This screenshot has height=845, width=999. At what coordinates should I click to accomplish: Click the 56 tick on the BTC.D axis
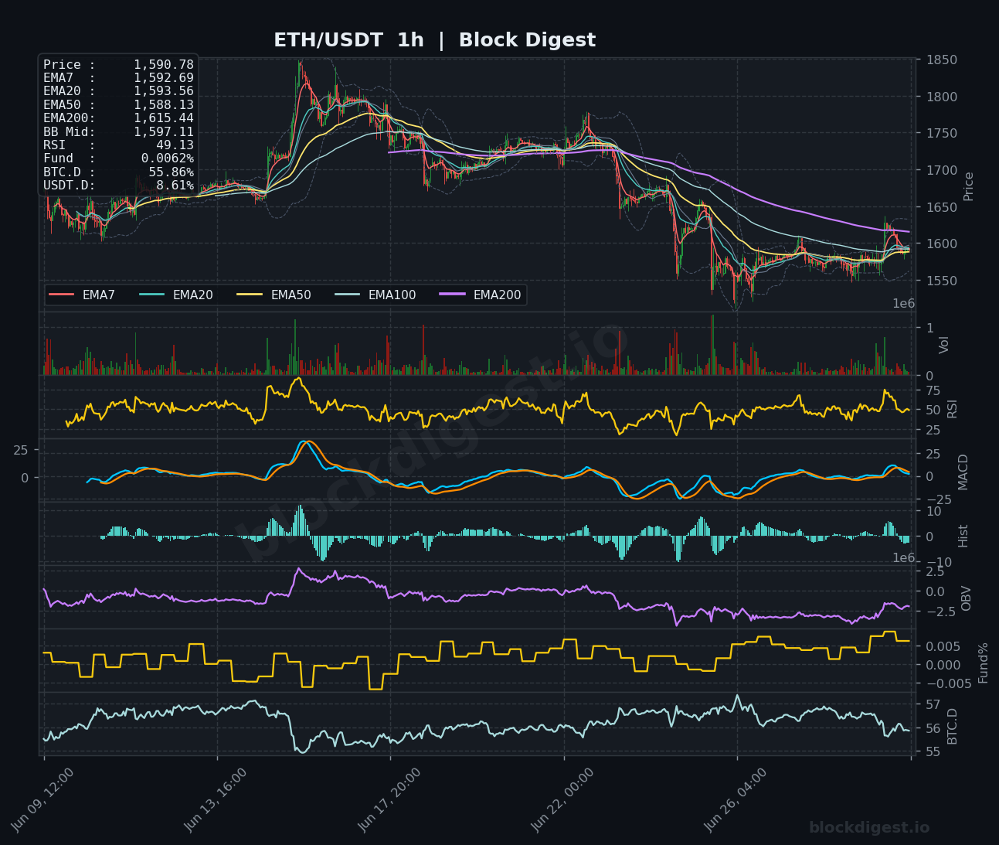point(932,728)
